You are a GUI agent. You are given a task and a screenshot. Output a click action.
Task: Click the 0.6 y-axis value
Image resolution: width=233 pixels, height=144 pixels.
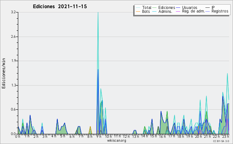(13, 109)
